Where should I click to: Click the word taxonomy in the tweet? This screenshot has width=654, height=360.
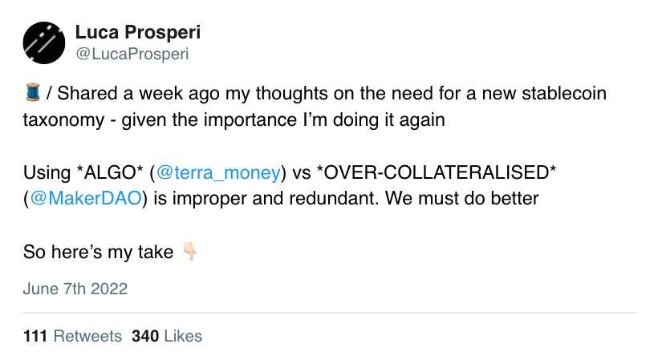pyautogui.click(x=58, y=119)
